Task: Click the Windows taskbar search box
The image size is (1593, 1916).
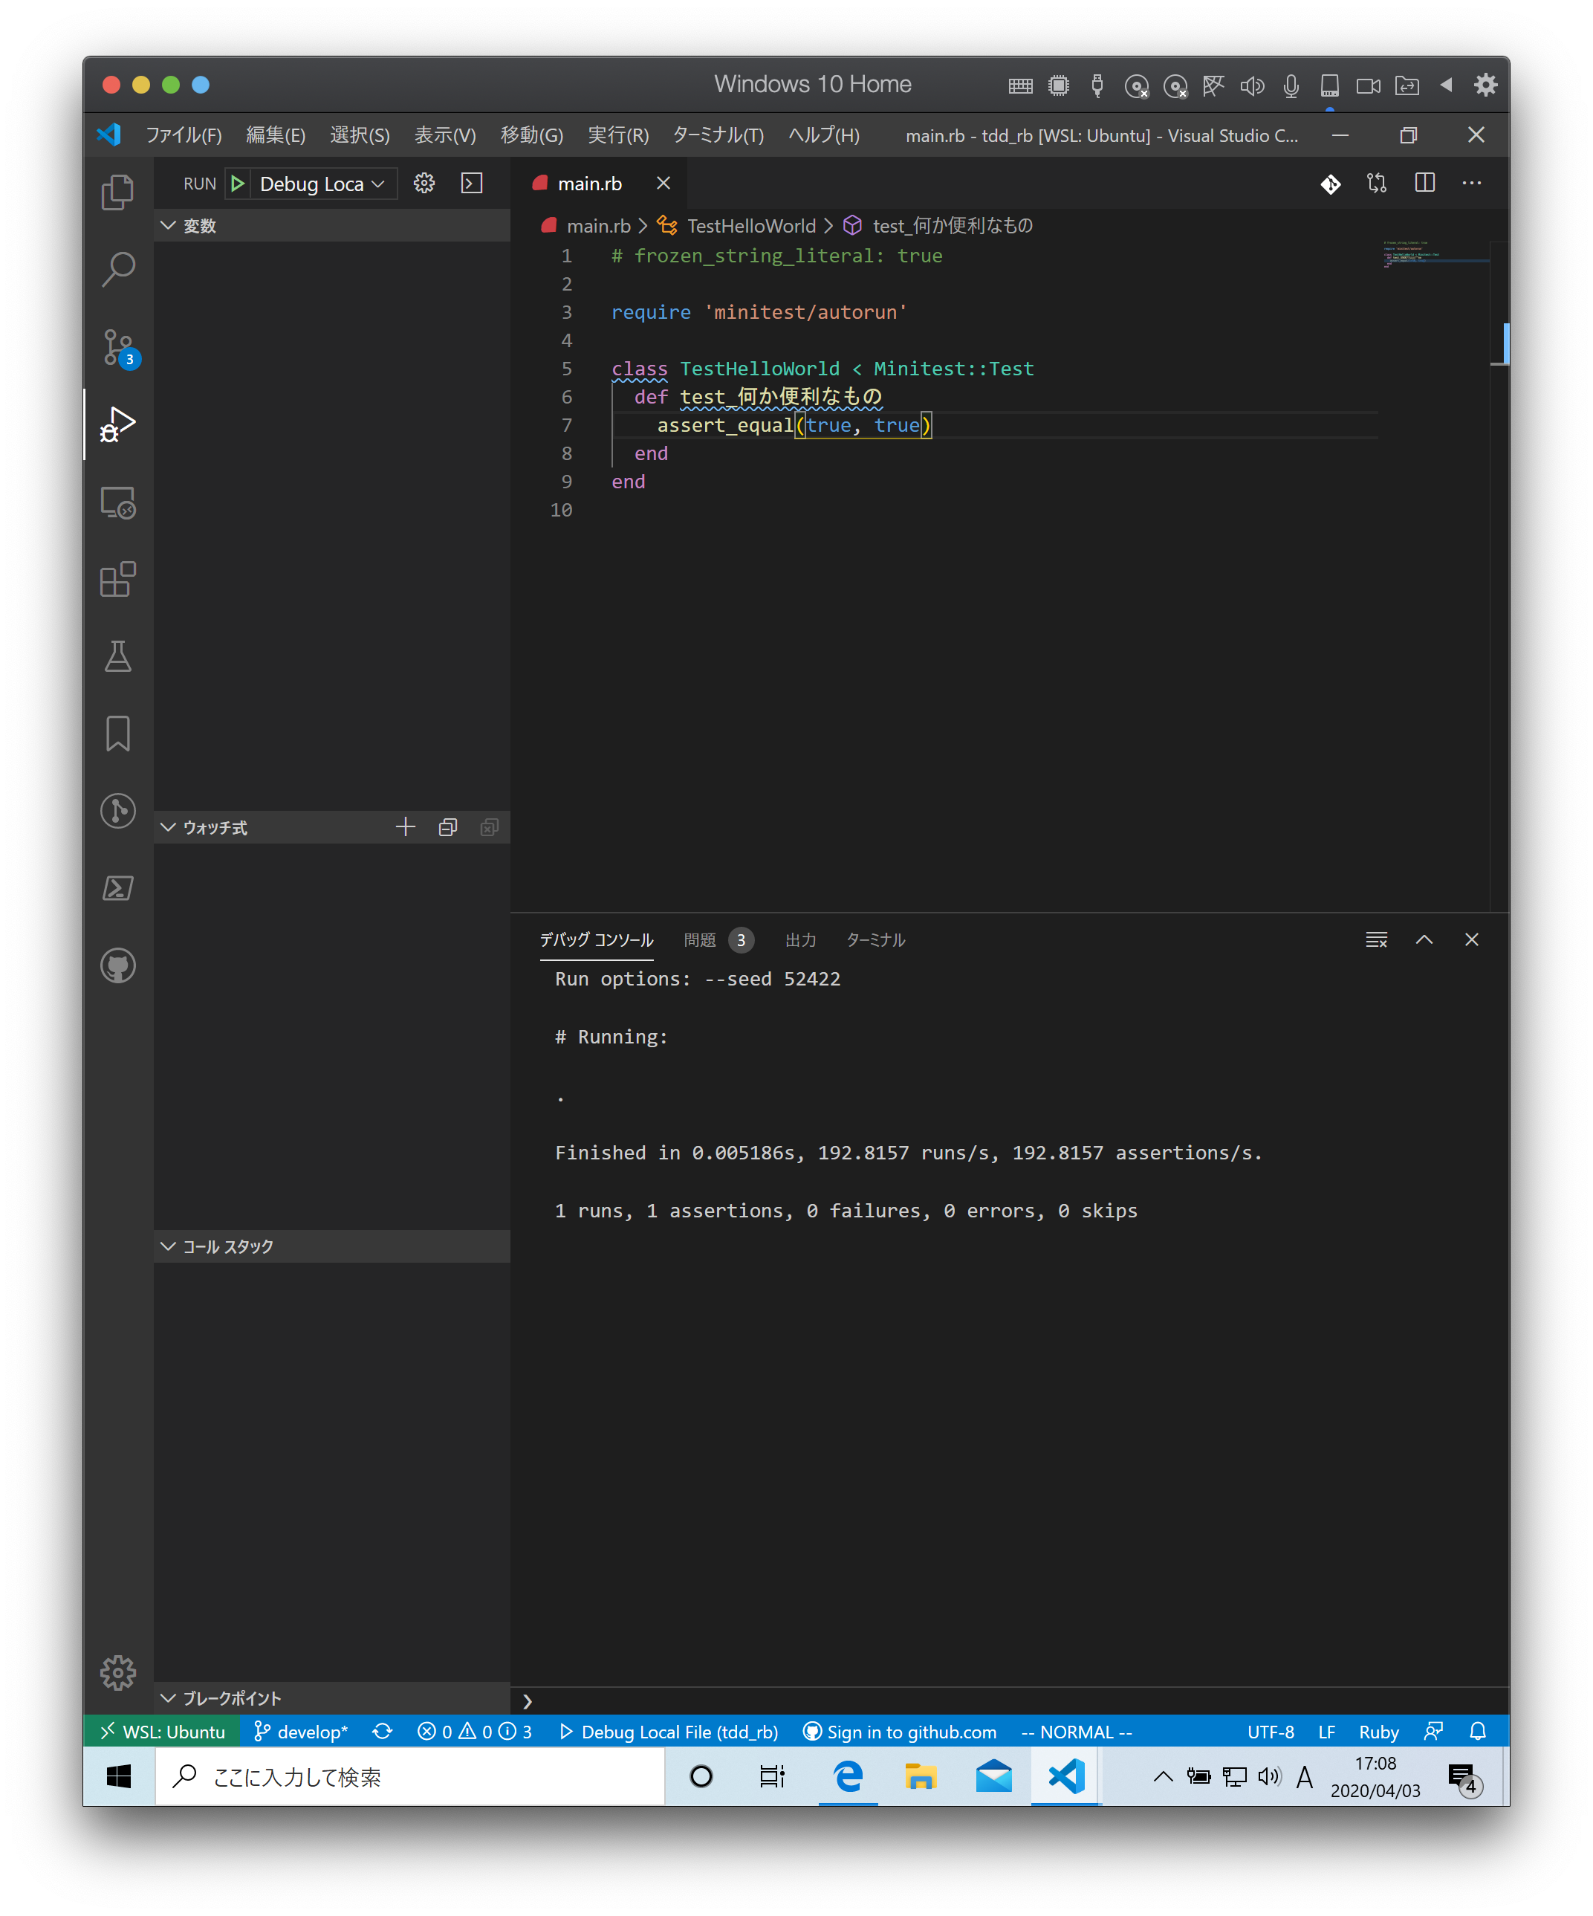Action: click(x=411, y=1776)
